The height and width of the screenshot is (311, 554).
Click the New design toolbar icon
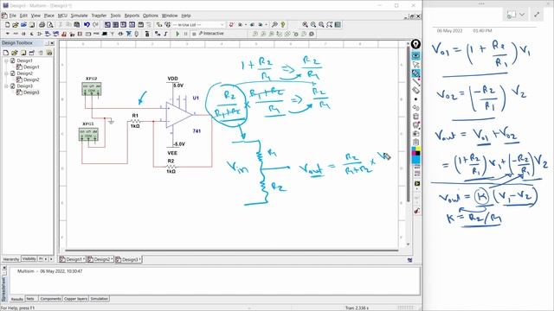point(8,25)
